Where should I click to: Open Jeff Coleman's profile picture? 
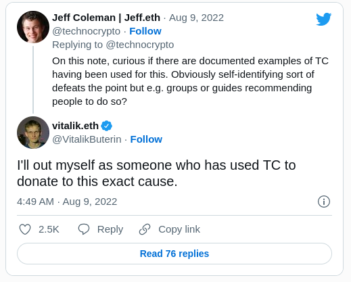point(33,27)
